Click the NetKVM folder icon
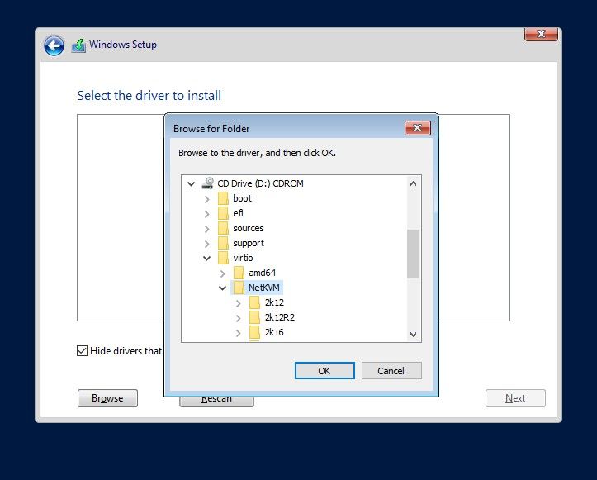 pos(239,288)
